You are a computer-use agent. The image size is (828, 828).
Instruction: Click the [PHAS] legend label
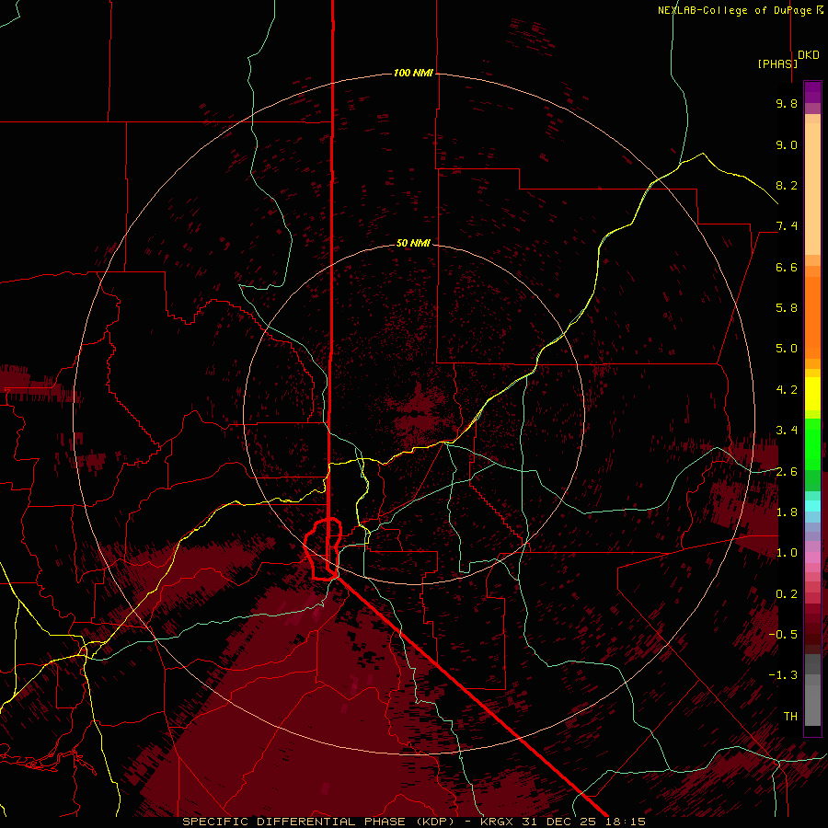click(x=777, y=63)
